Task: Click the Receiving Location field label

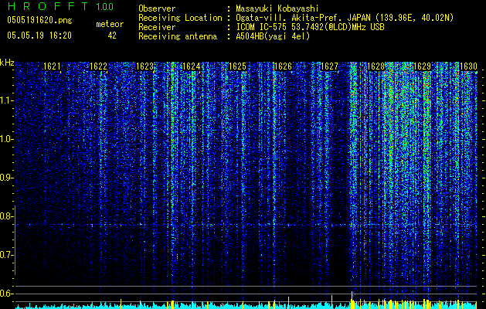Action: (x=180, y=18)
